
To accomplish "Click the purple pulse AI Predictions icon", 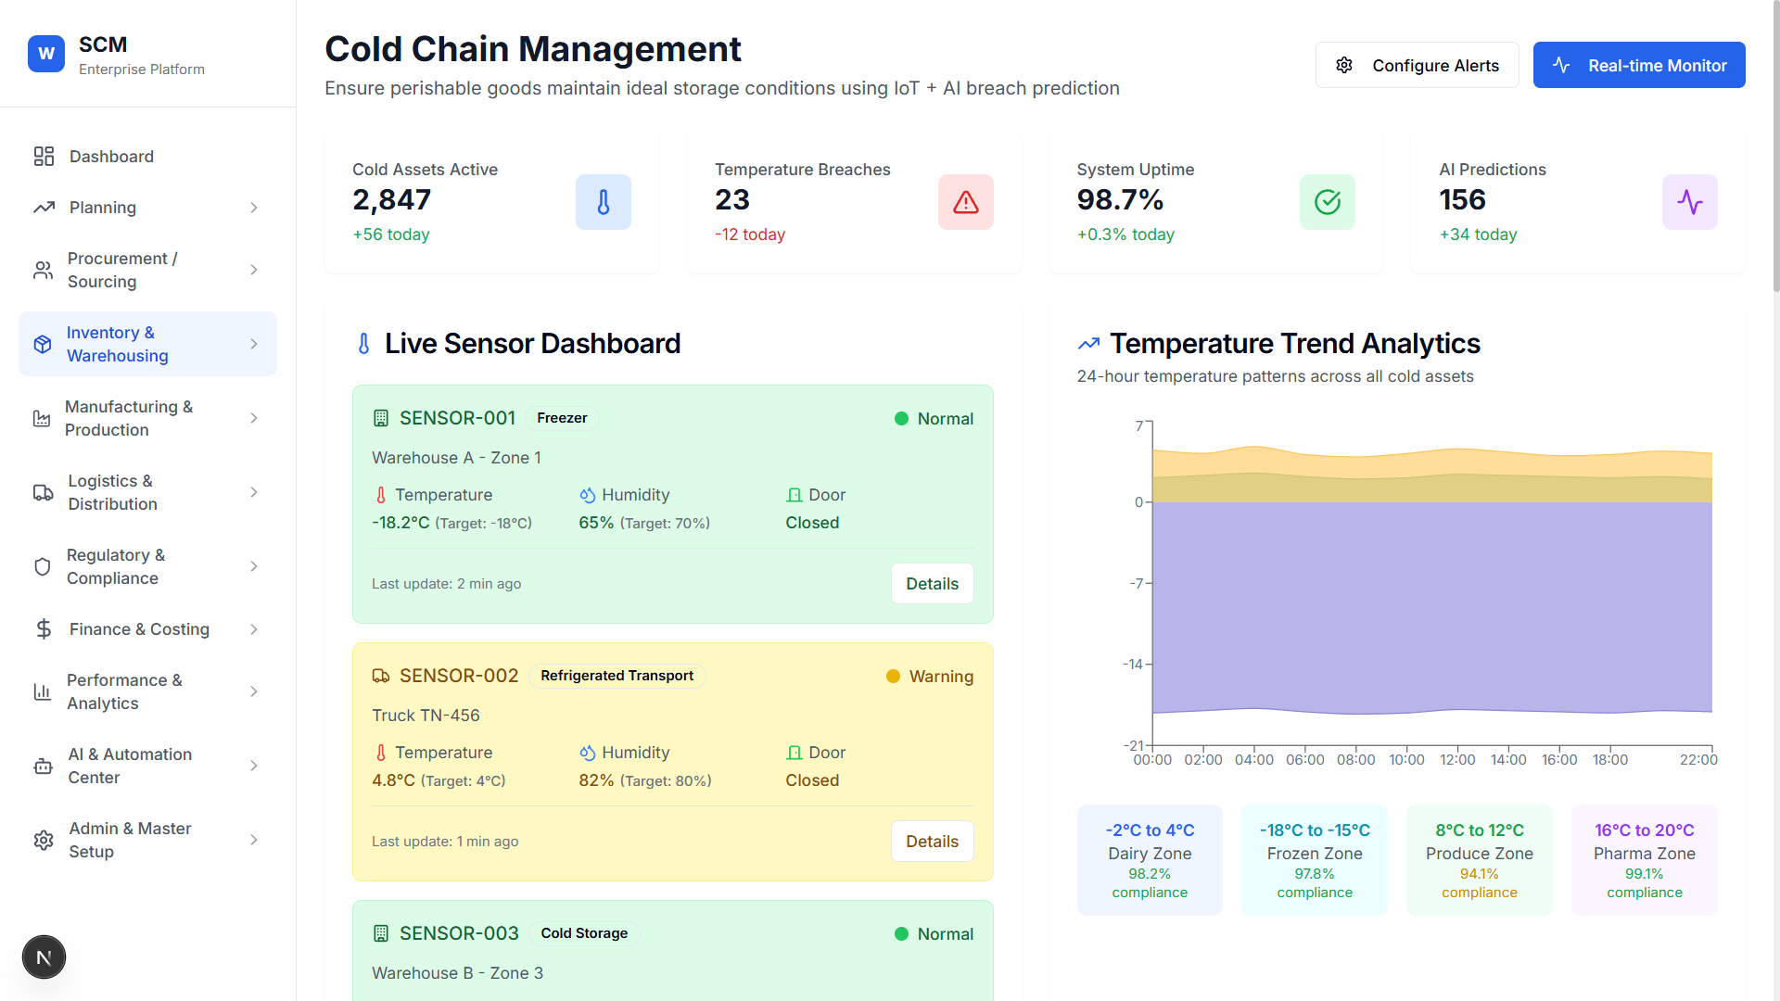I will [x=1689, y=202].
